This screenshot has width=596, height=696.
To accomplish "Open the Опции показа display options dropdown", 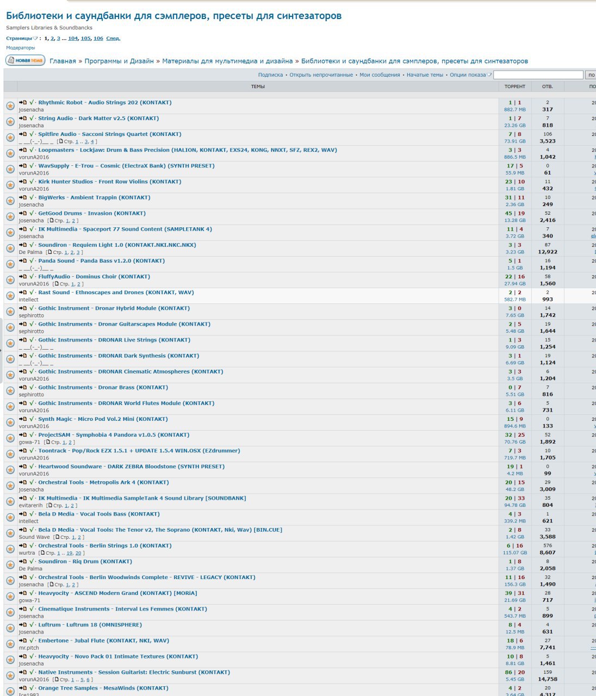I will click(x=471, y=75).
